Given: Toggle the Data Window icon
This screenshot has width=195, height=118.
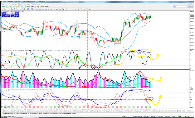Looking at the screenshot, I should (14, 7).
